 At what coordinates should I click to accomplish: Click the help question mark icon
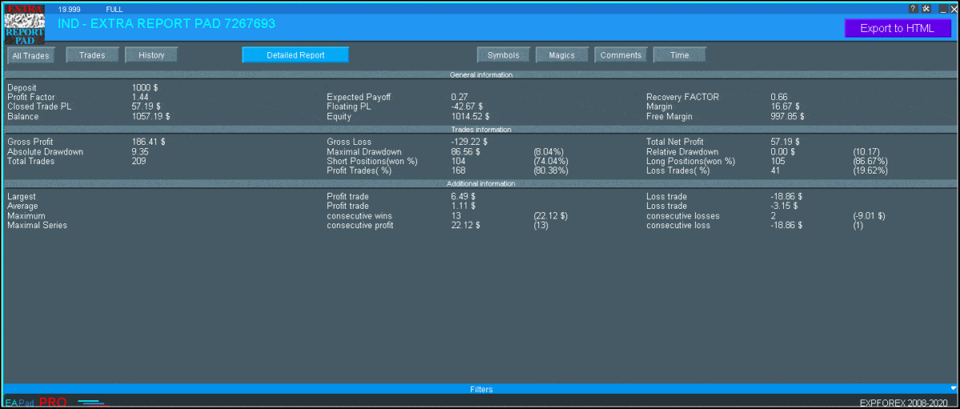(x=913, y=9)
